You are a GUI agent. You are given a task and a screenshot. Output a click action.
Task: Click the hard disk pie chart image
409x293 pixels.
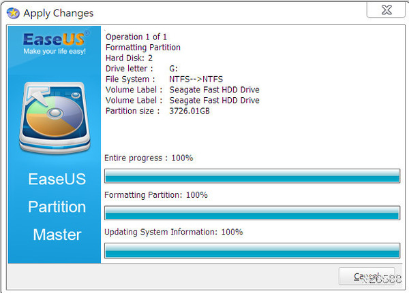tap(55, 118)
